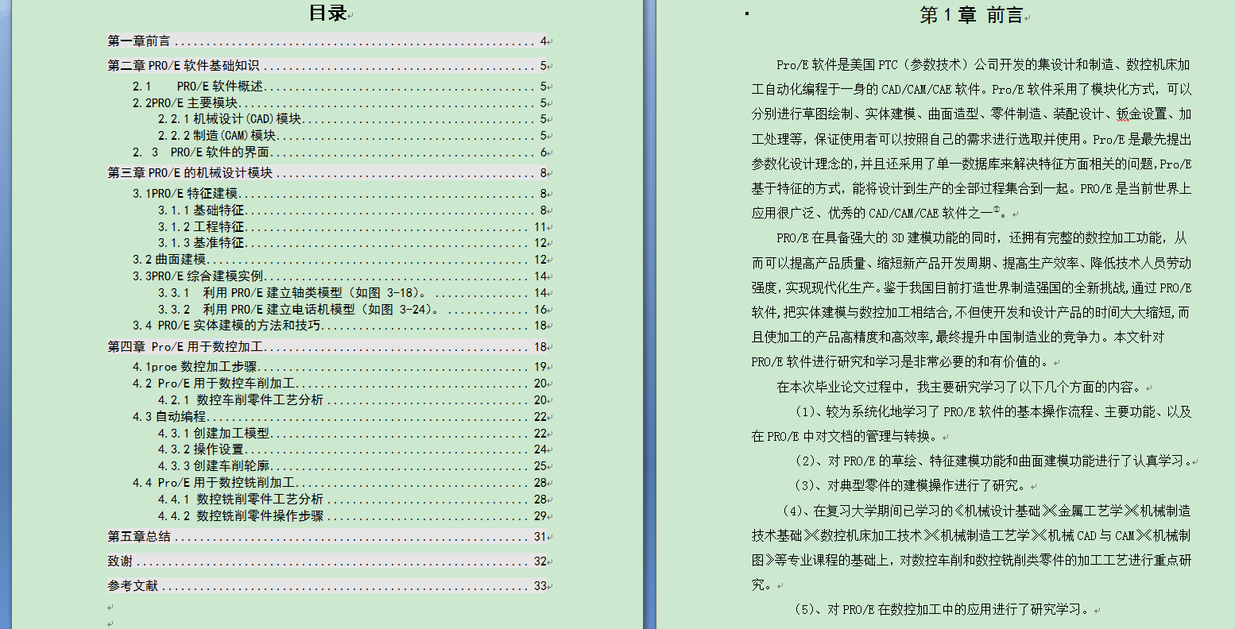
Task: Click the heading 第 1 章 前言
Action: [971, 15]
